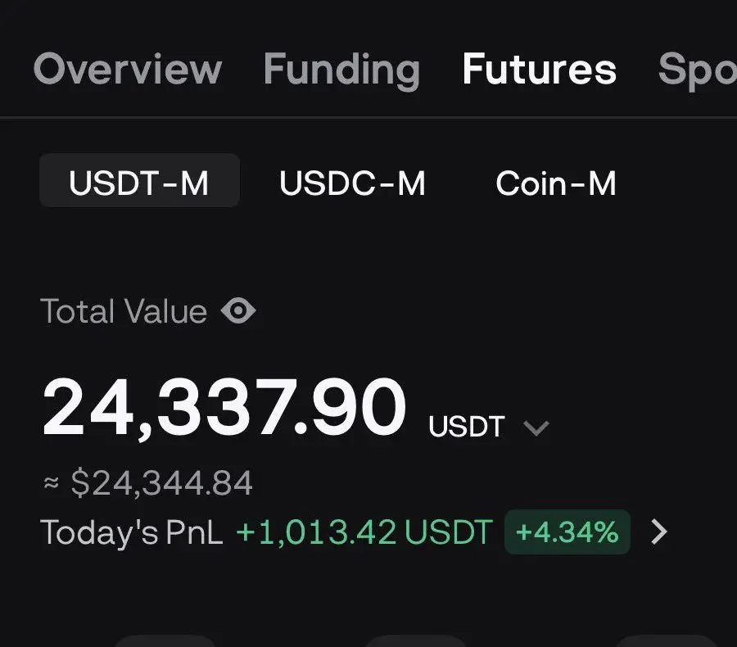Click the 24,337.90 total balance figure
The height and width of the screenshot is (647, 737).
click(x=224, y=407)
